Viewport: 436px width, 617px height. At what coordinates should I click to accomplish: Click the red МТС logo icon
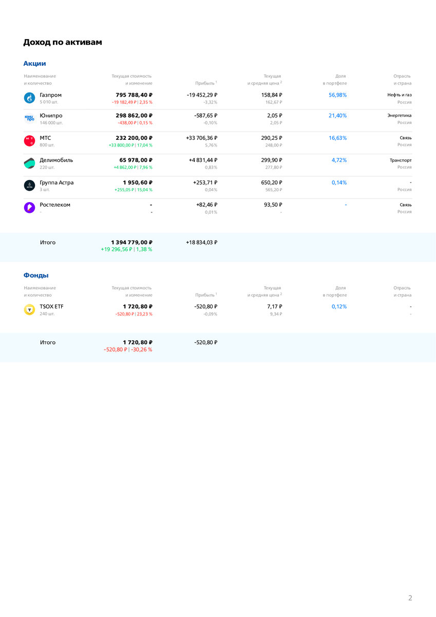click(29, 141)
